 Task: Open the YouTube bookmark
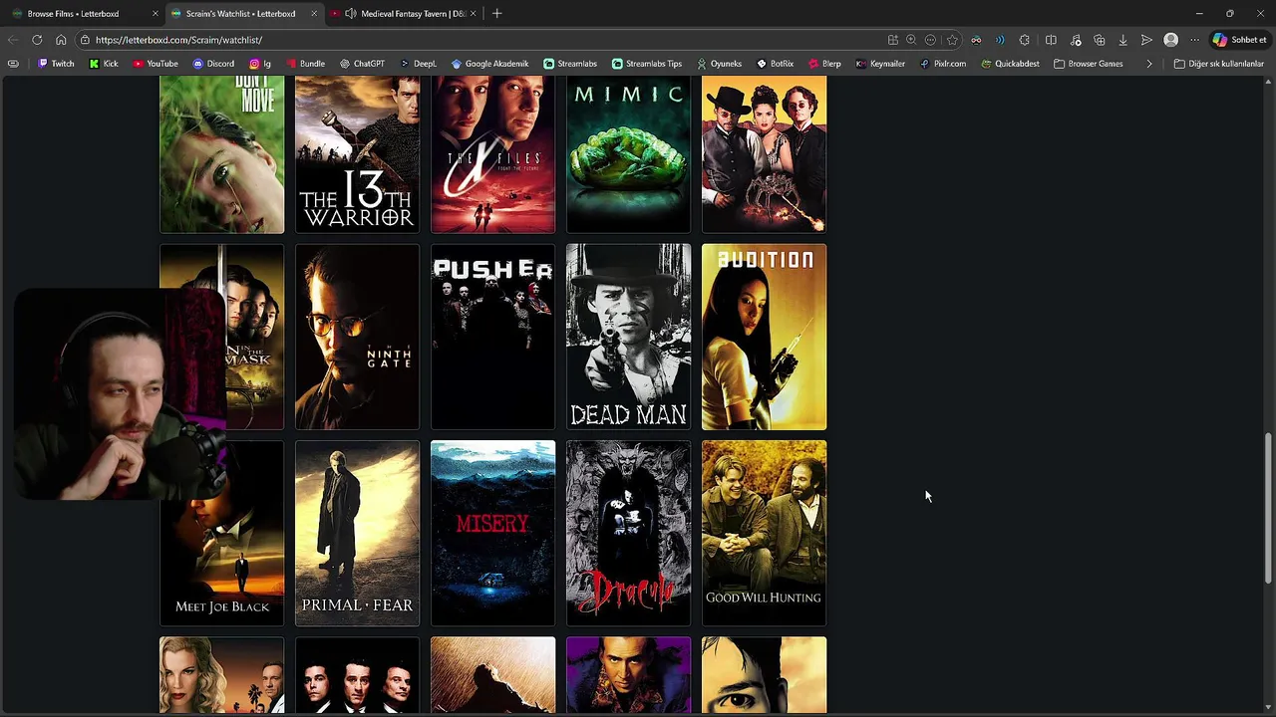click(x=156, y=64)
